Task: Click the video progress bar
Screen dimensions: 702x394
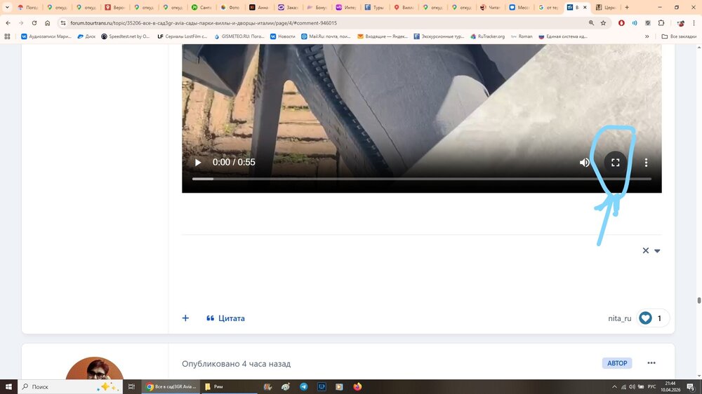Action: coord(421,179)
